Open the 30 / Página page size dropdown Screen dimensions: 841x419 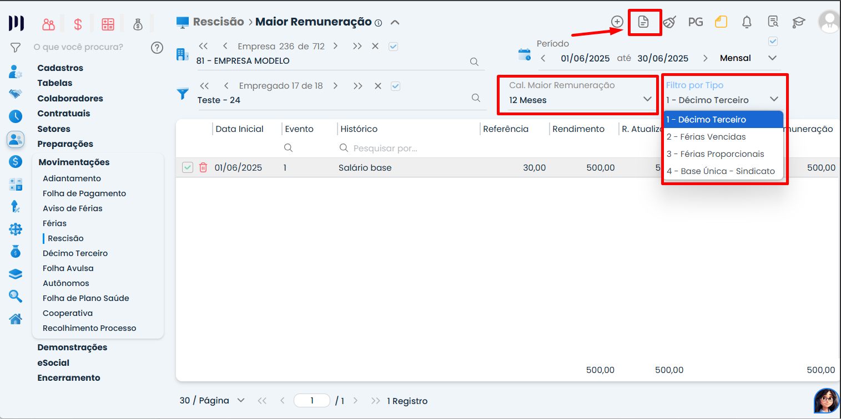(212, 401)
